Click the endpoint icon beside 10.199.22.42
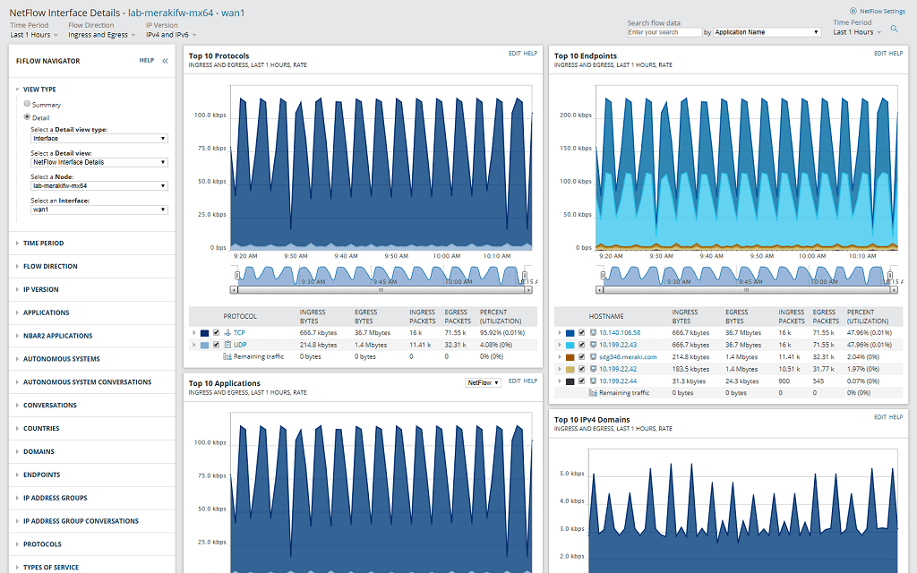 pos(593,369)
